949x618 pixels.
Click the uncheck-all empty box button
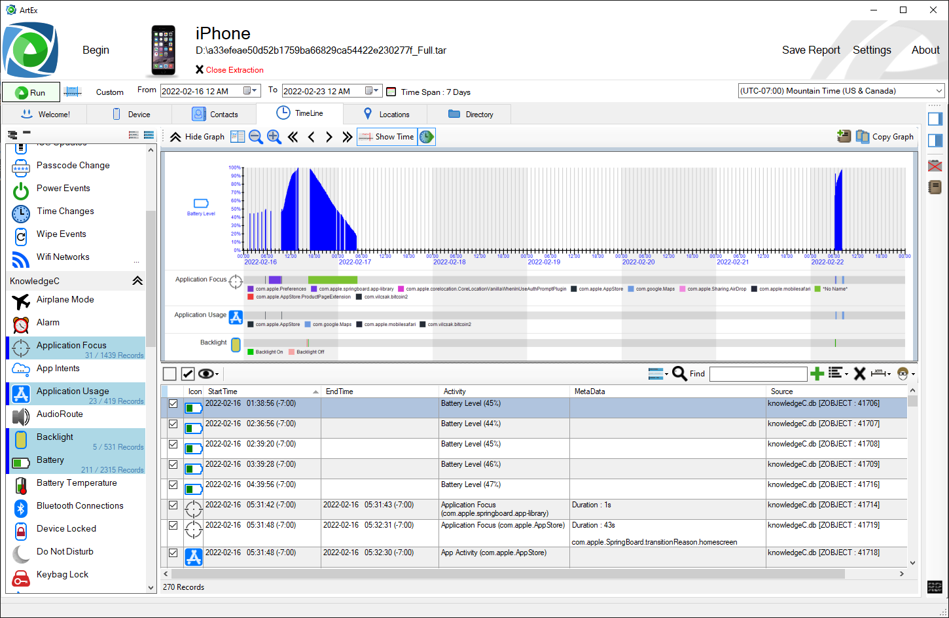click(x=170, y=374)
